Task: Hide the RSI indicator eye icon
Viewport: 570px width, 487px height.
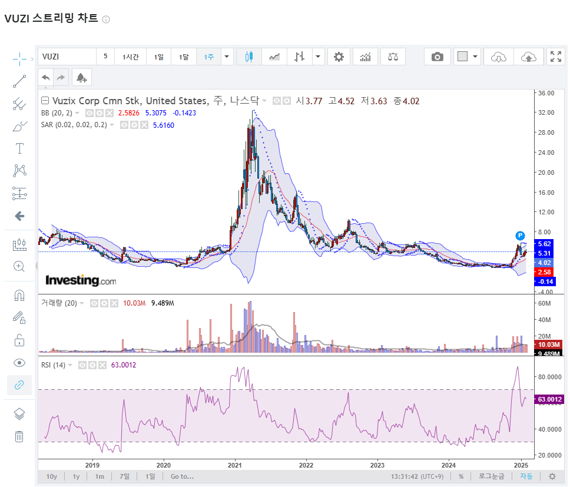Action: (x=82, y=365)
